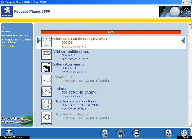Open the F11 information icon
The image size is (192, 139).
[169, 133]
